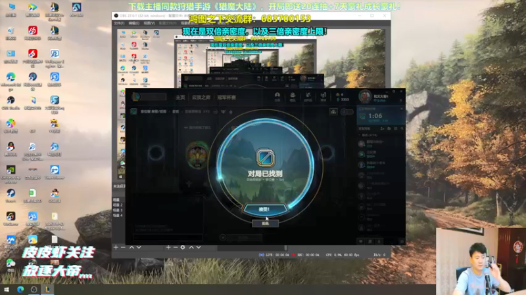
Task: Open the profile icon in League top bar
Action: pyautogui.click(x=277, y=96)
